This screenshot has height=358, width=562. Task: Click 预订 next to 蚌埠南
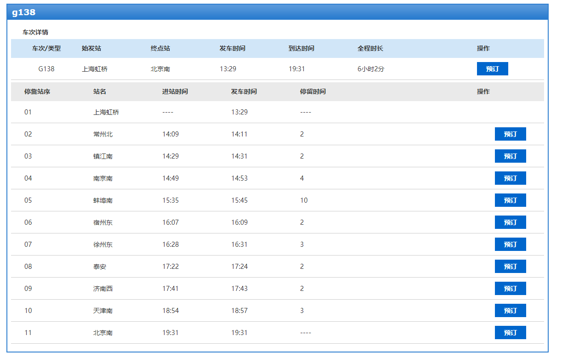tap(510, 200)
